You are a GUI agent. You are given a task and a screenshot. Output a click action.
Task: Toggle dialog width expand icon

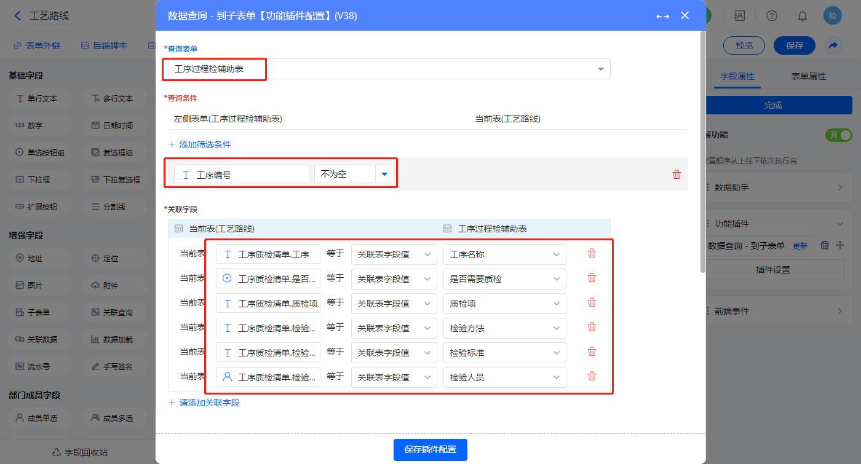pyautogui.click(x=662, y=16)
